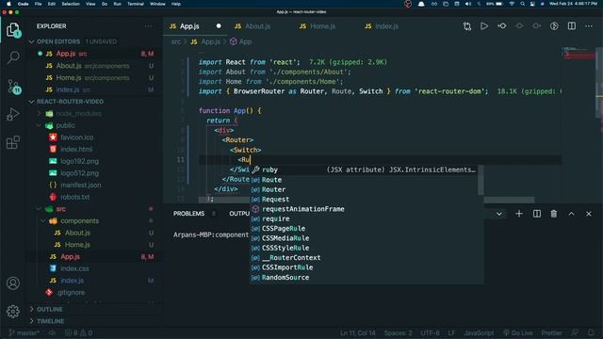Image resolution: width=603 pixels, height=339 pixels.
Task: Change JavaScript language mode in status bar
Action: 479,332
